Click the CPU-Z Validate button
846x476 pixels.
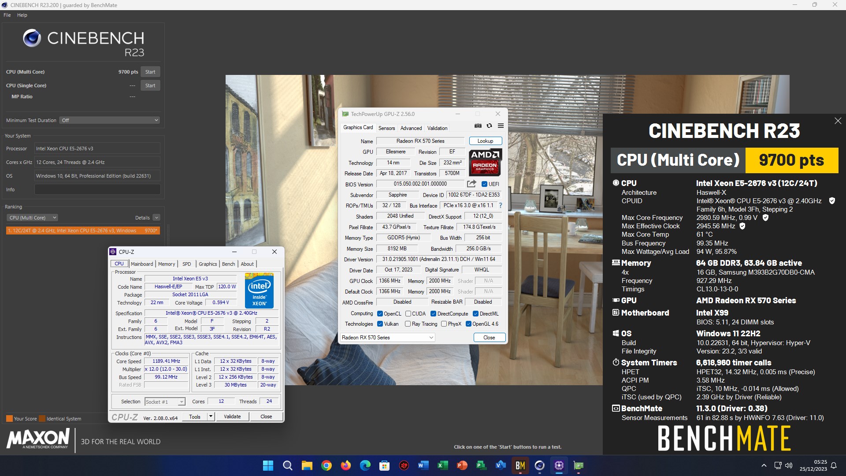(232, 416)
